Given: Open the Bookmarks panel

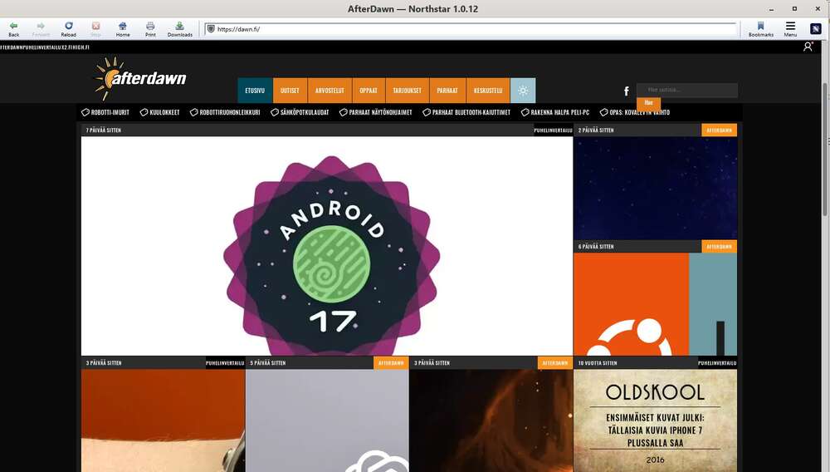Looking at the screenshot, I should 760,29.
